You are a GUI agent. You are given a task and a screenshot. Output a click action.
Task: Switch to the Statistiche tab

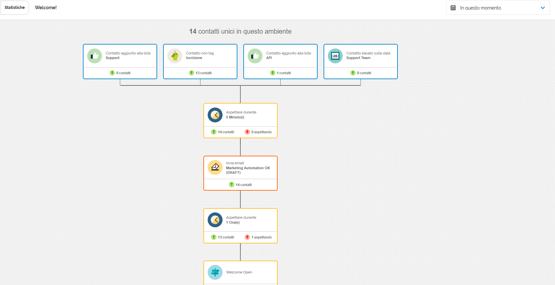point(15,8)
